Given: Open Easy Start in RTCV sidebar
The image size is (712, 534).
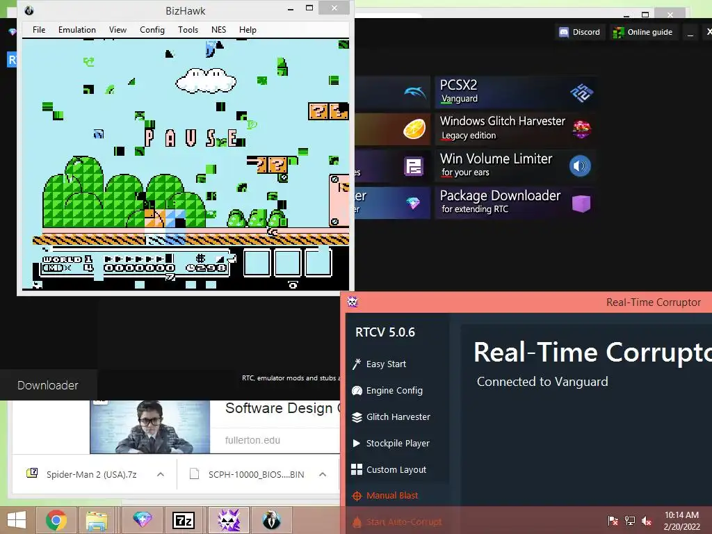Looking at the screenshot, I should [386, 364].
